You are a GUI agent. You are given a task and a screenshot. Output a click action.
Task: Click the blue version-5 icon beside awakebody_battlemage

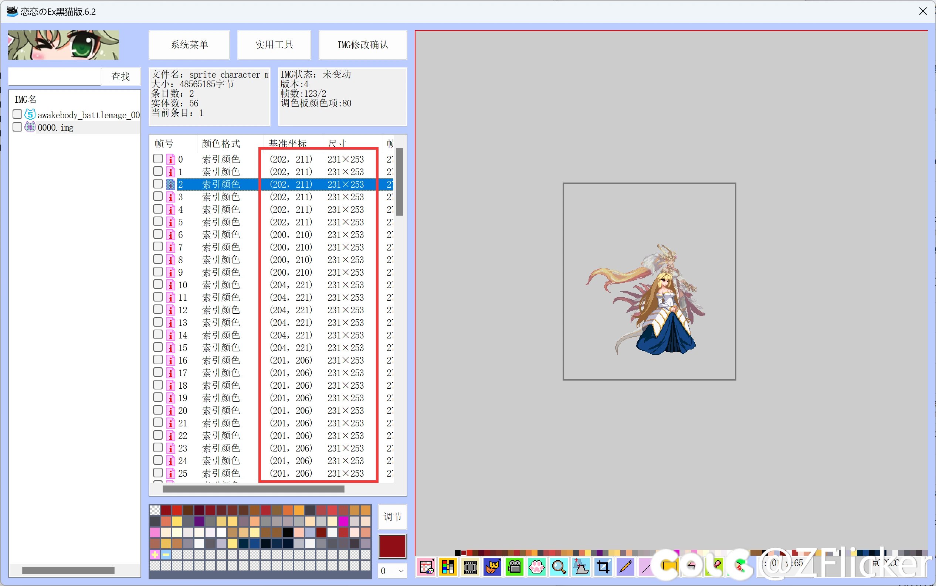30,114
